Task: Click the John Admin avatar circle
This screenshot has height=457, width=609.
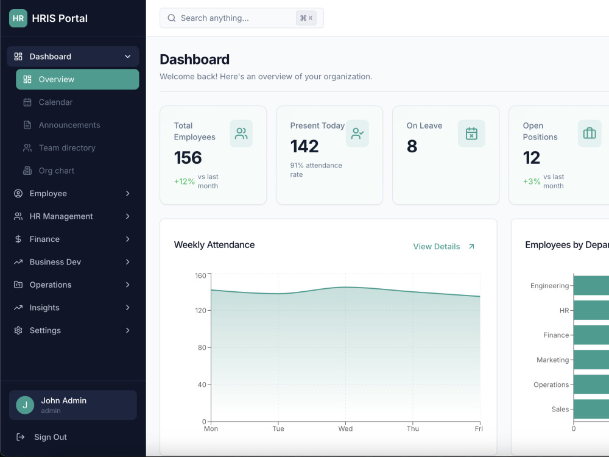Action: (x=25, y=405)
